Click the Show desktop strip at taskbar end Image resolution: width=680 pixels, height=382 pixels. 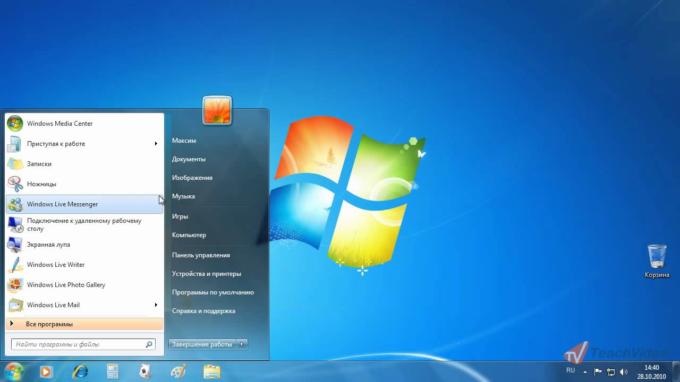[x=676, y=371]
